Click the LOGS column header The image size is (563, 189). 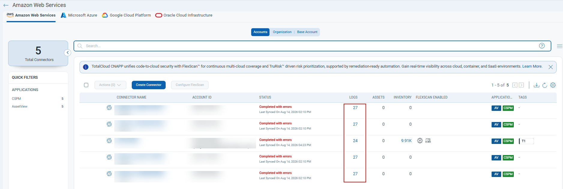[x=353, y=97]
